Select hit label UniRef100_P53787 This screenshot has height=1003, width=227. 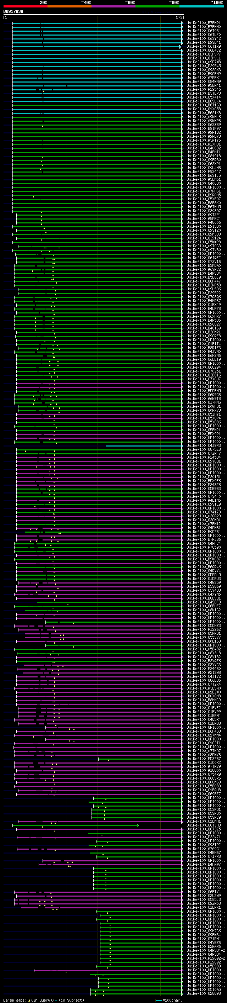(204, 759)
